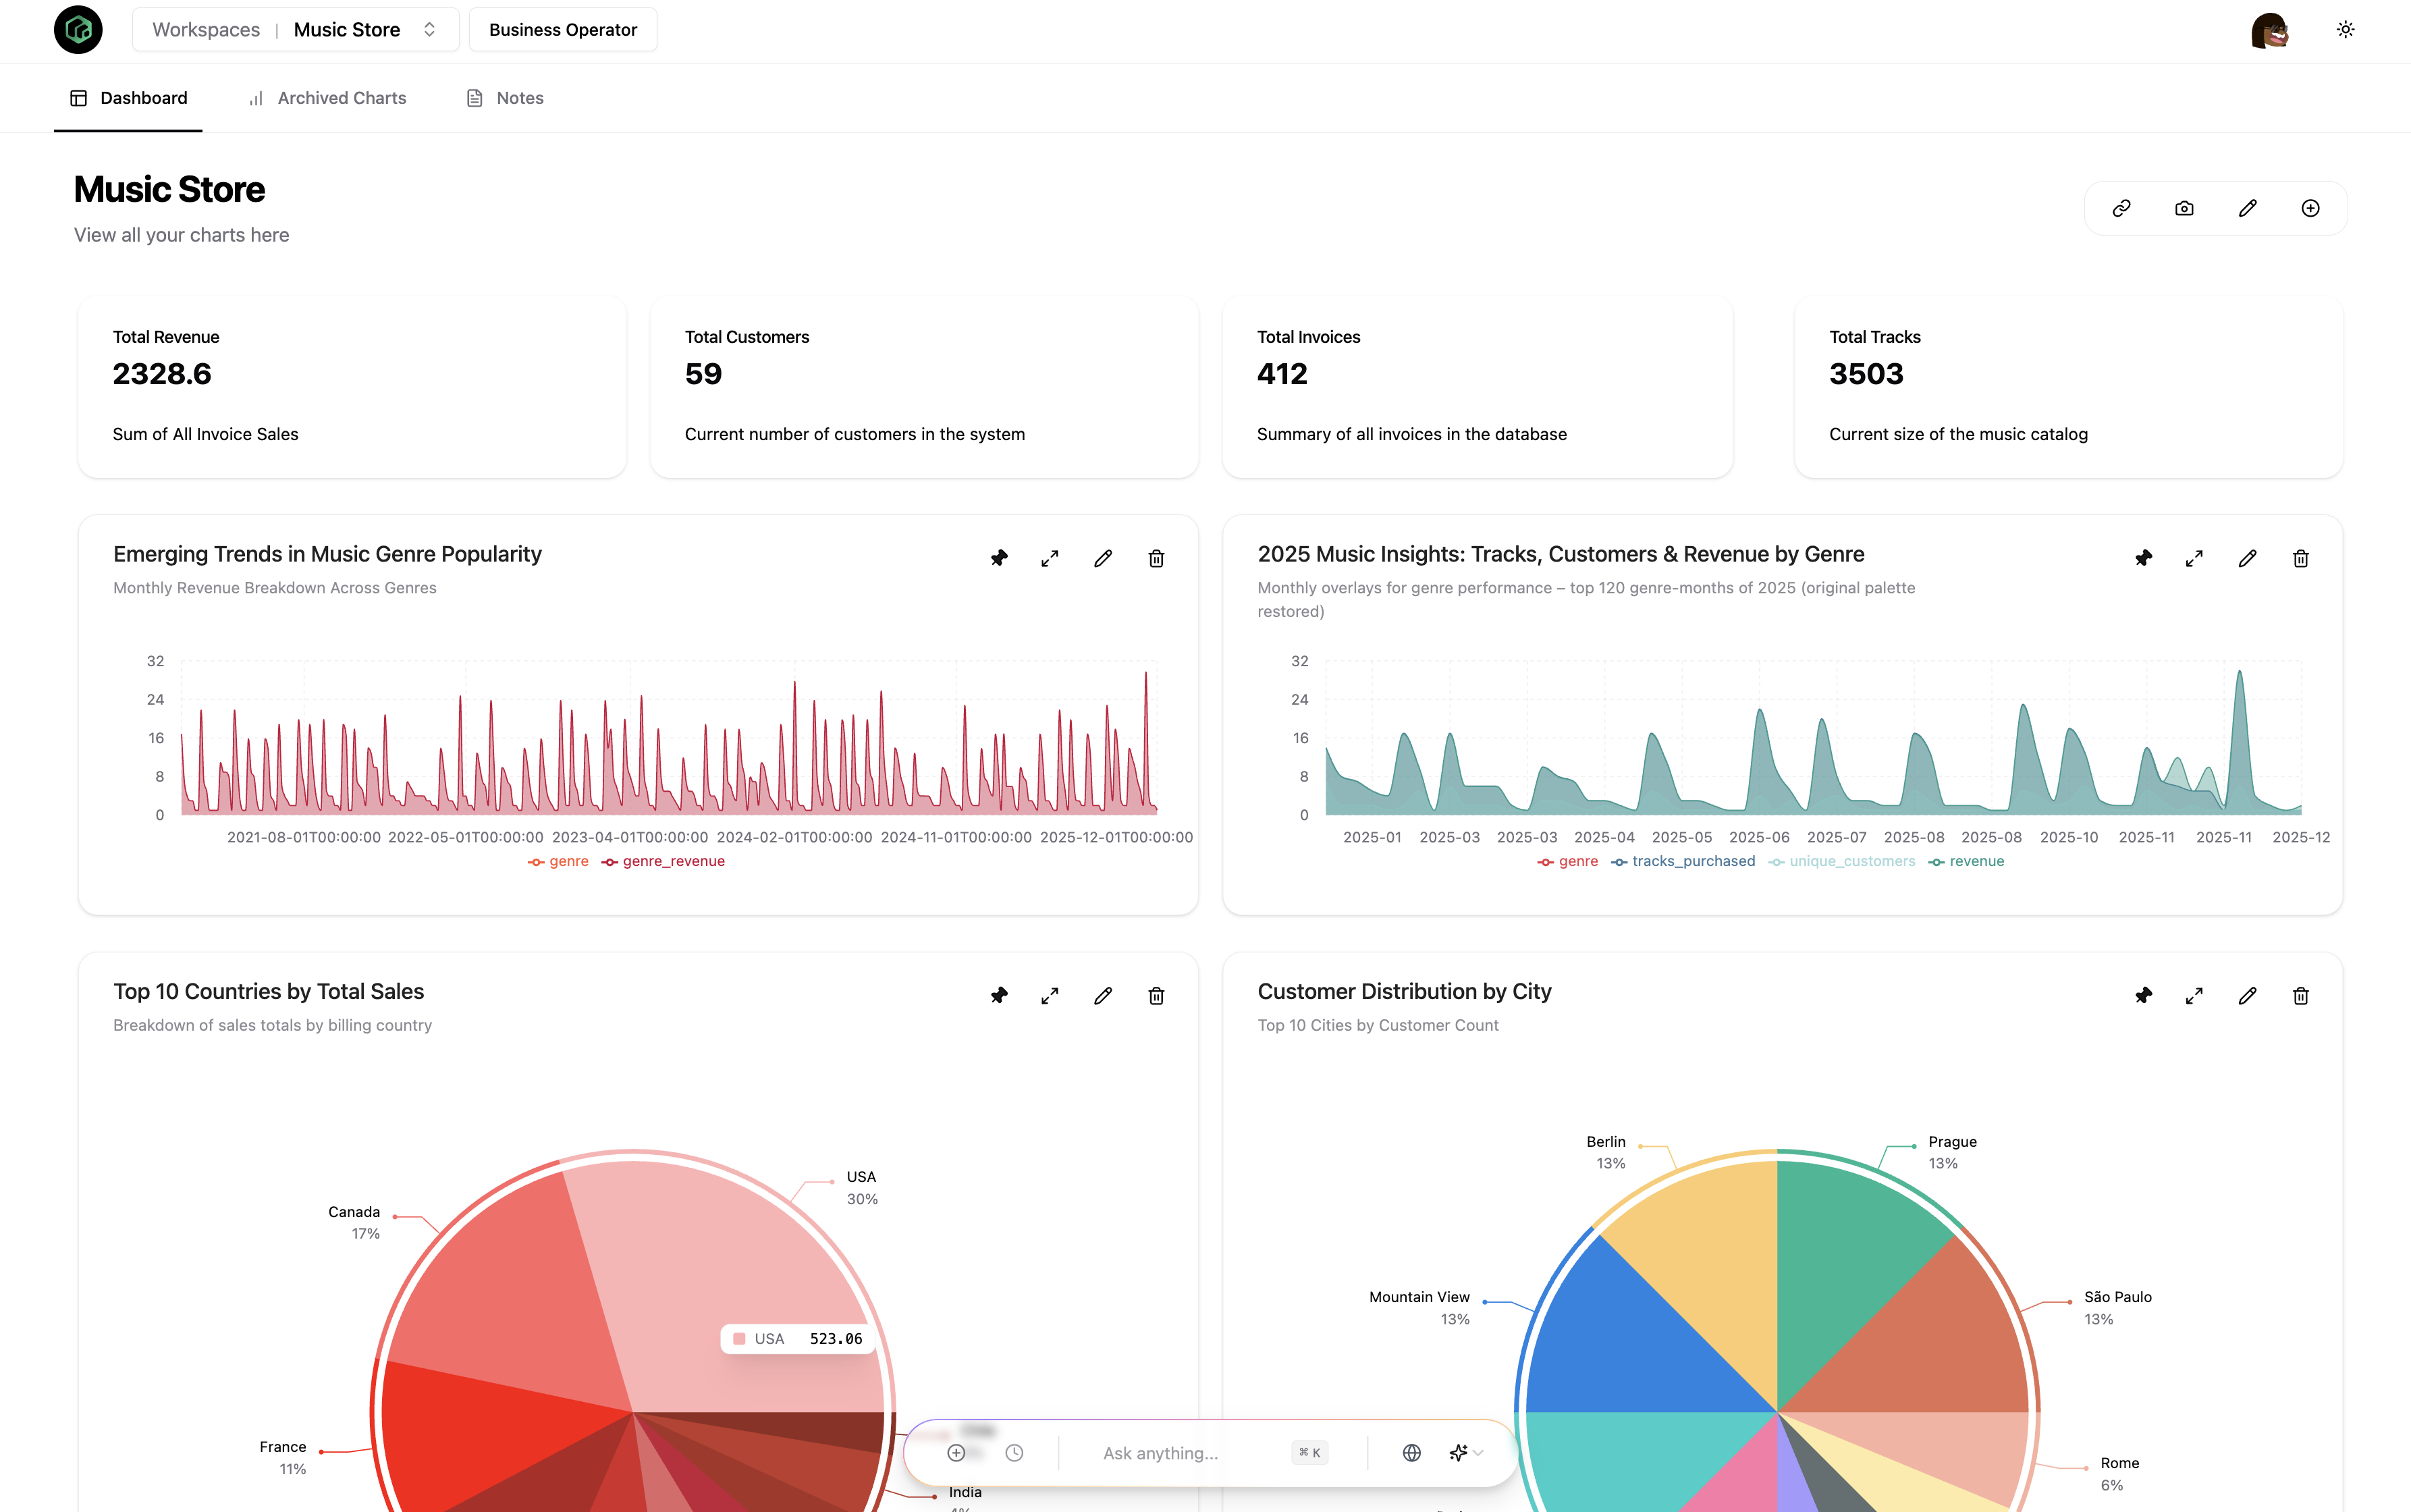This screenshot has height=1512, width=2411.
Task: Edit the dashboard with the header pencil icon
Action: click(2247, 208)
